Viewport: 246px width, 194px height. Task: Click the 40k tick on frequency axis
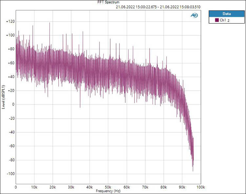90,187
